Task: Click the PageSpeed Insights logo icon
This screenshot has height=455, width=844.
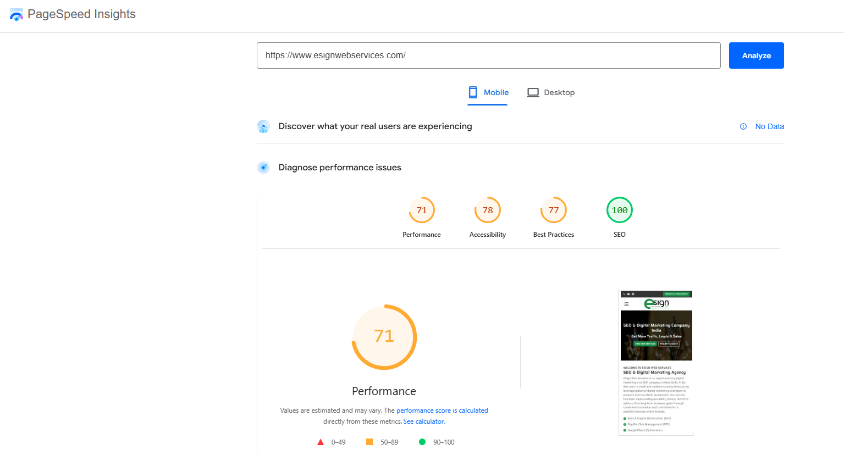Action: coord(16,15)
